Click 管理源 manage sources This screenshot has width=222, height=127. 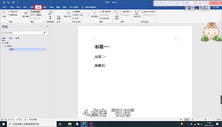pos(76,11)
